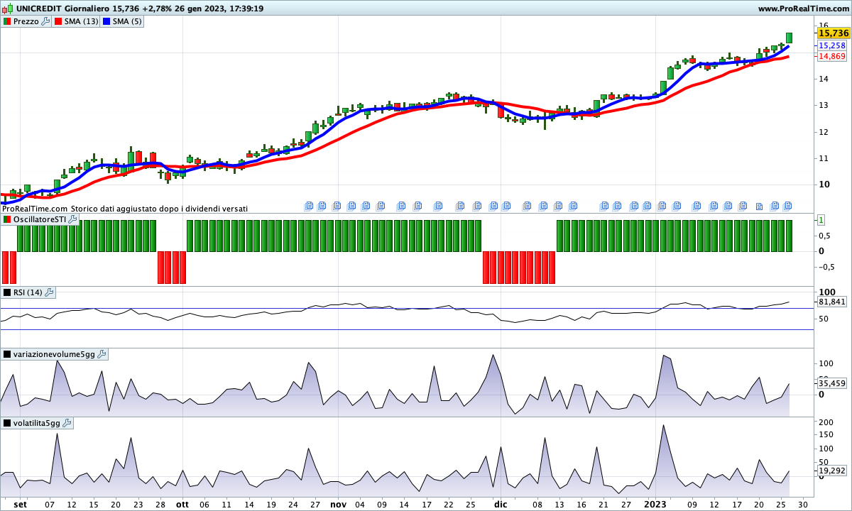Viewport: 852px width, 511px height.
Task: Click the 81,841 RSI value label
Action: point(831,302)
